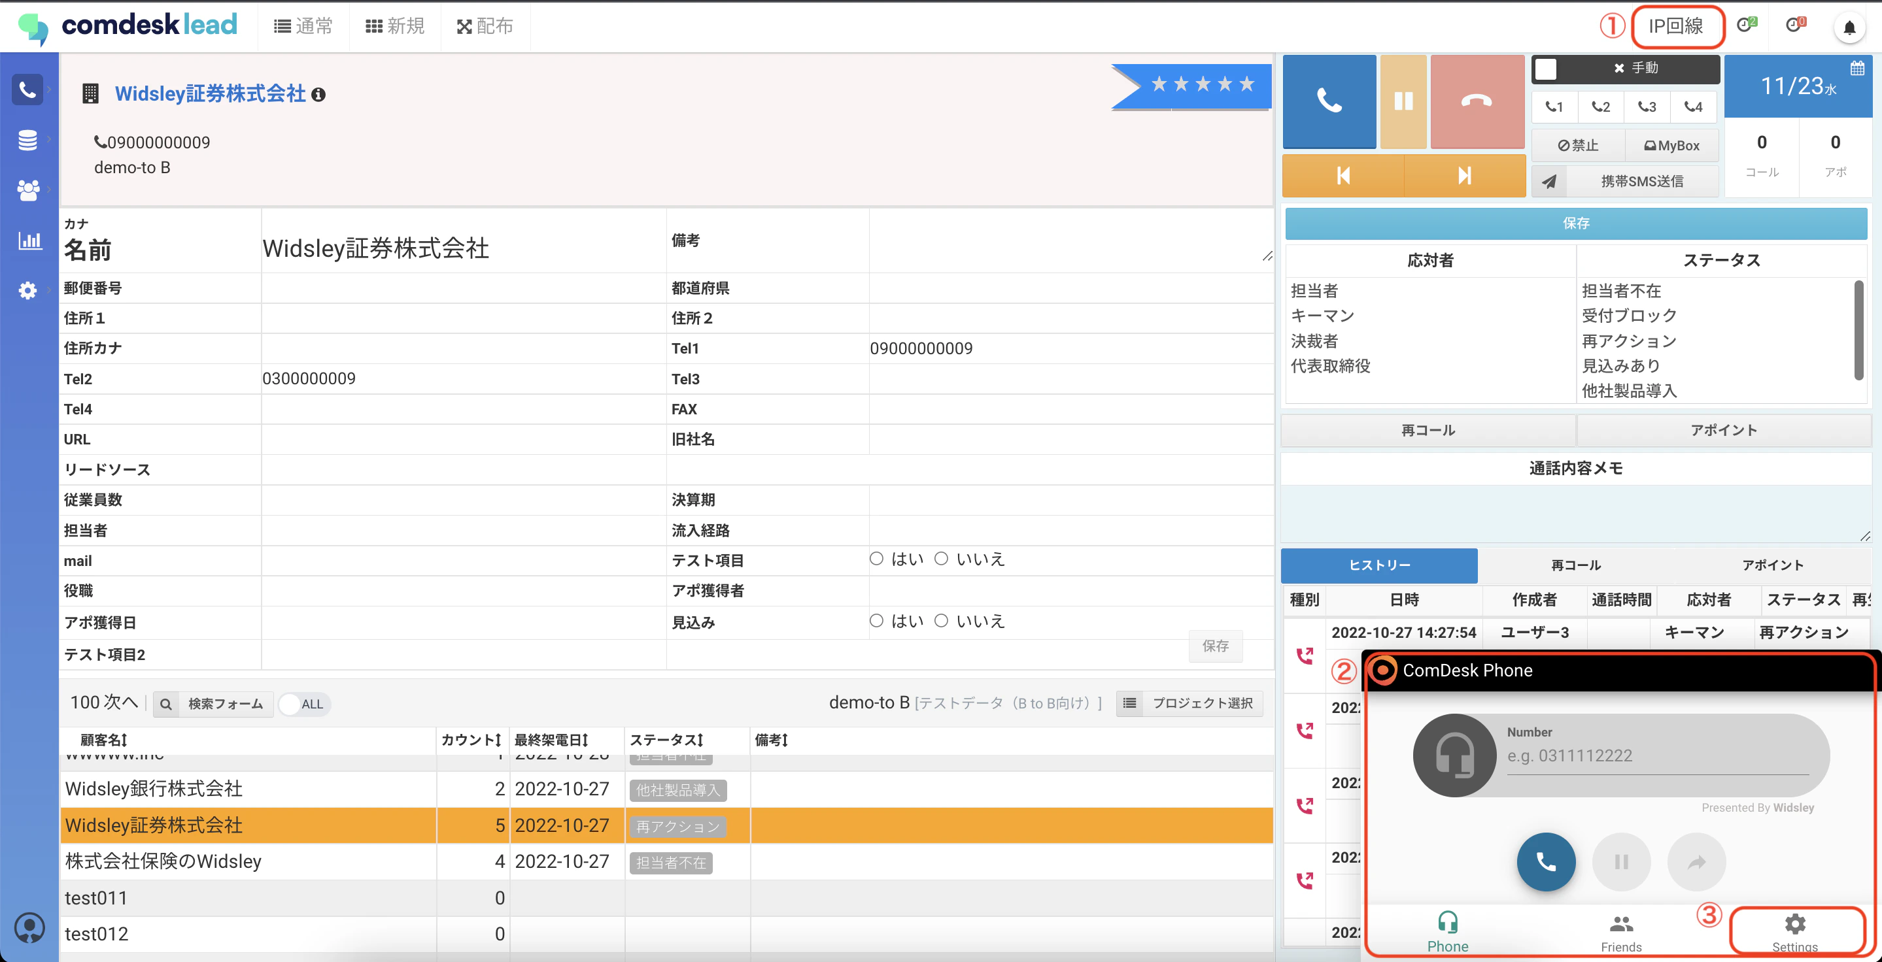1882x962 pixels.
Task: Go to next record with skip-forward button
Action: click(x=1464, y=175)
